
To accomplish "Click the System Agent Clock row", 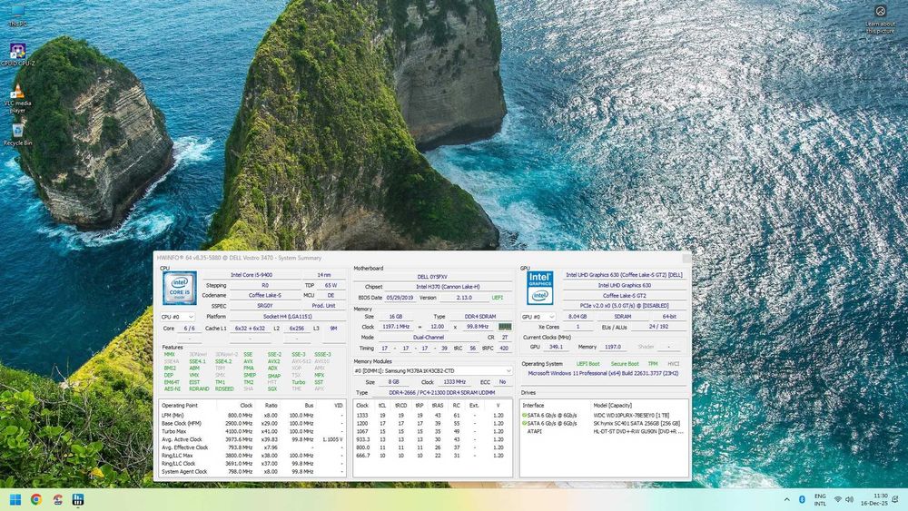I will click(x=252, y=472).
